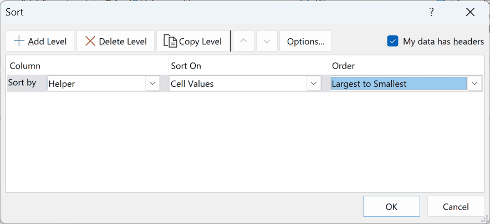This screenshot has width=490, height=224.
Task: Click the Sort On header label
Action: (x=186, y=66)
